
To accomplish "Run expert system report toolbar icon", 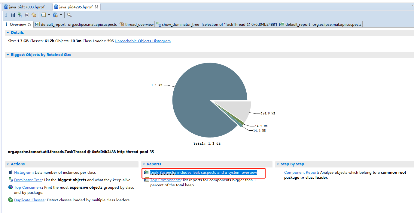I will coord(43,15).
